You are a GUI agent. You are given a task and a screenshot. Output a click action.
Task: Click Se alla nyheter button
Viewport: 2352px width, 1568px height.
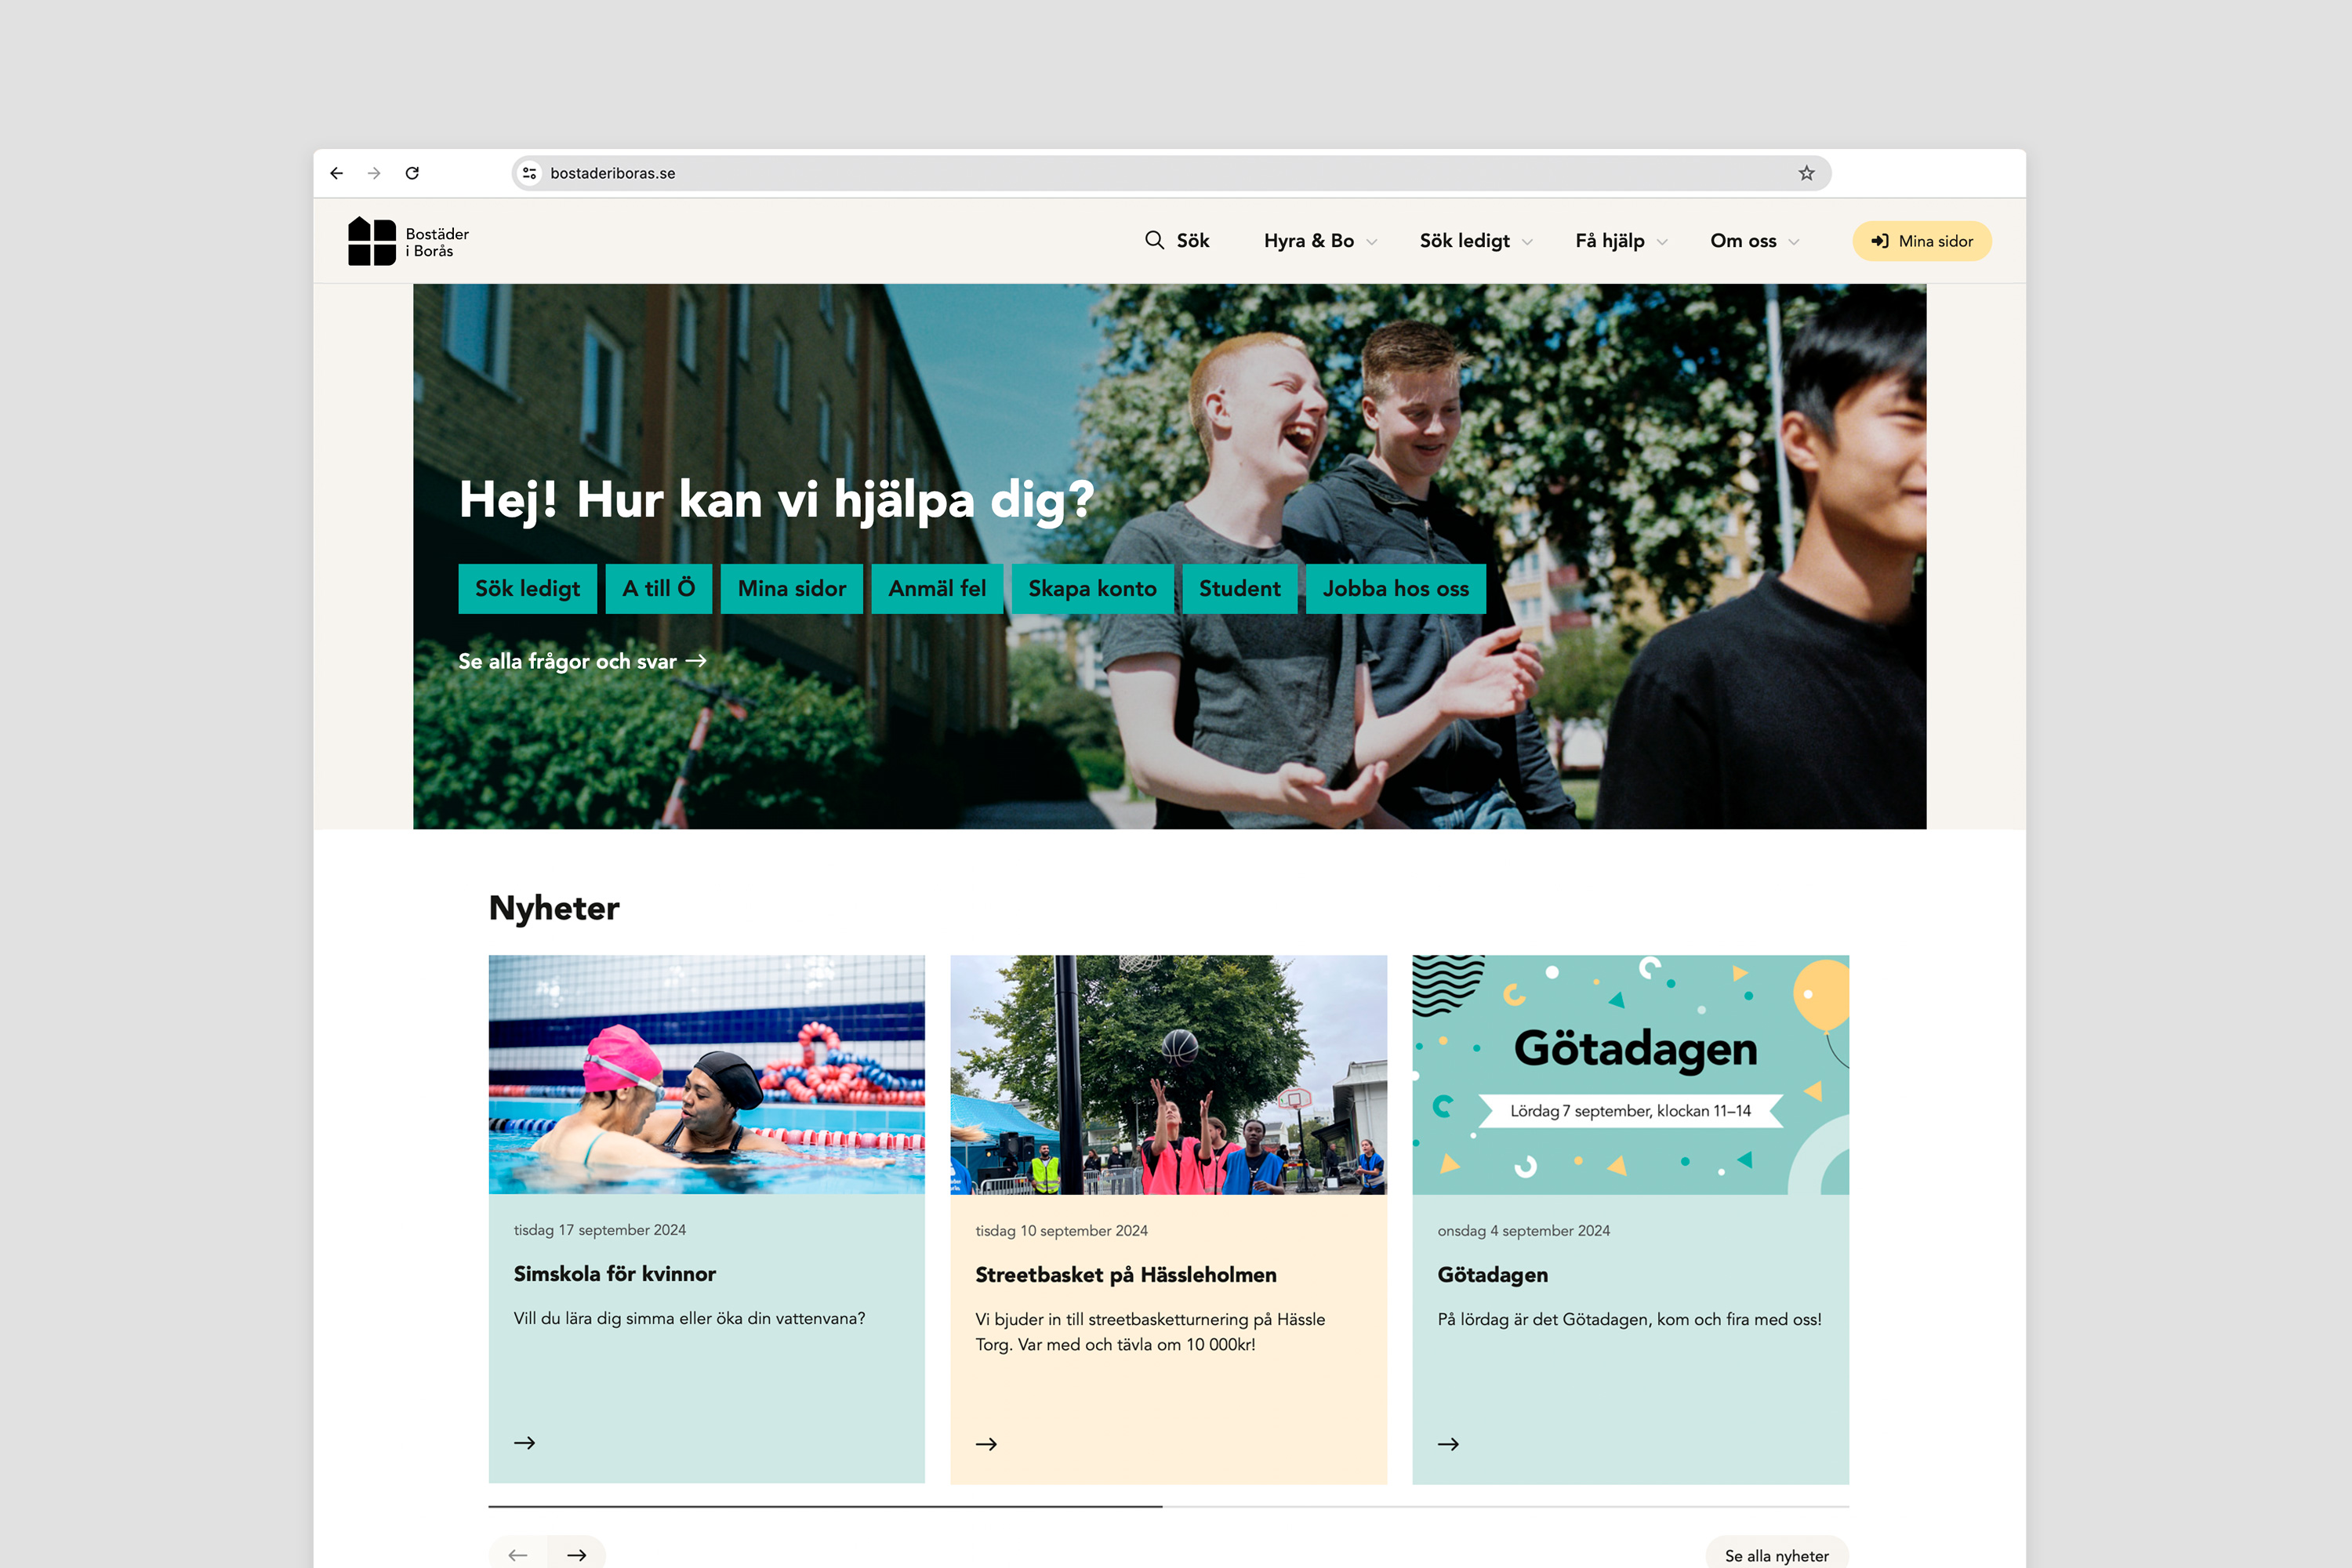pyautogui.click(x=1777, y=1555)
